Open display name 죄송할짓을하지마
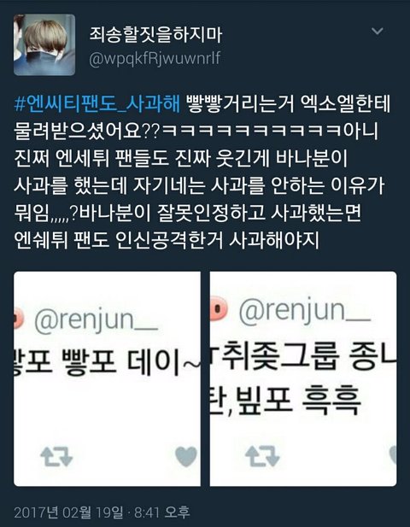Image resolution: width=410 pixels, height=527 pixels. click(x=155, y=35)
